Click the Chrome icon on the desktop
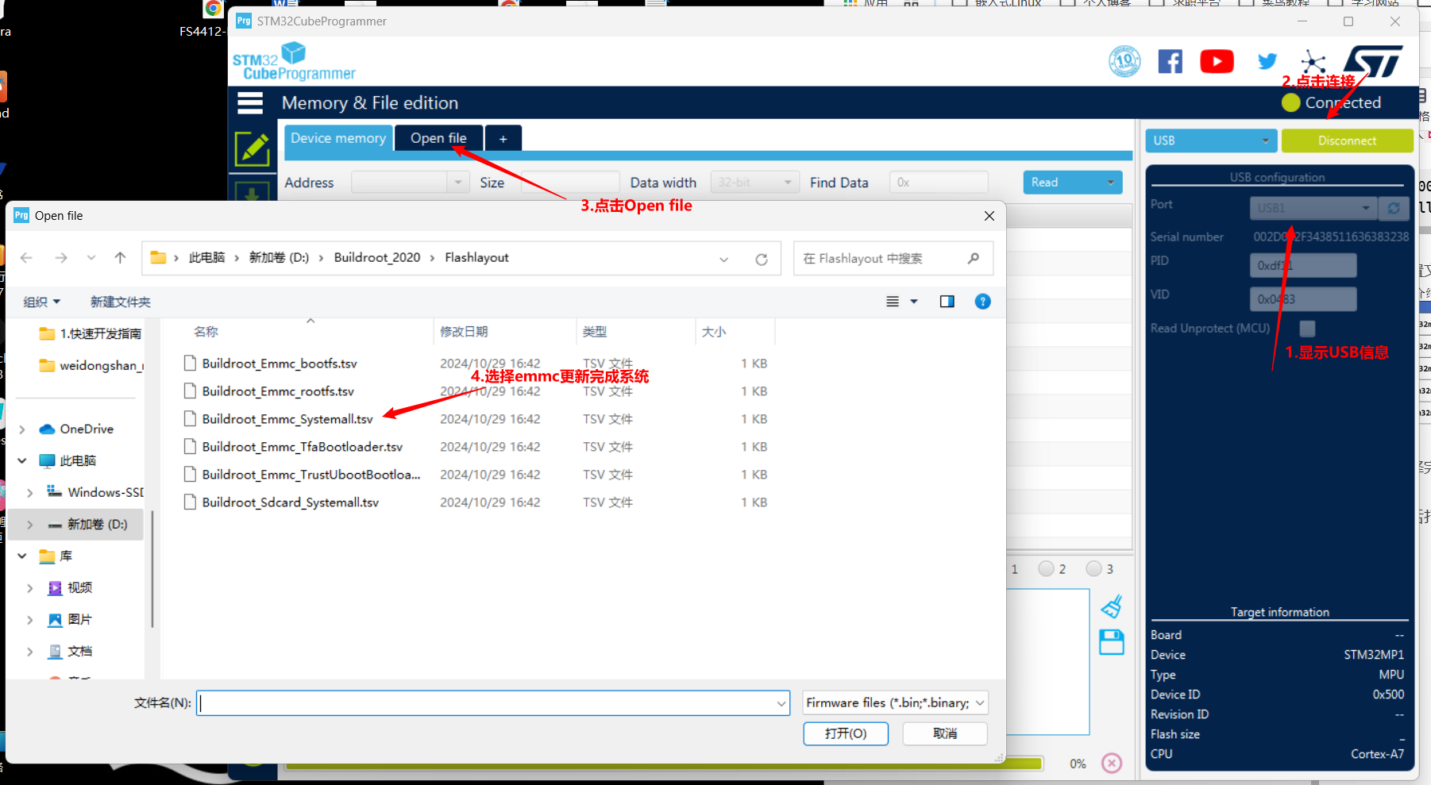Viewport: 1431px width, 785px height. coord(213,9)
